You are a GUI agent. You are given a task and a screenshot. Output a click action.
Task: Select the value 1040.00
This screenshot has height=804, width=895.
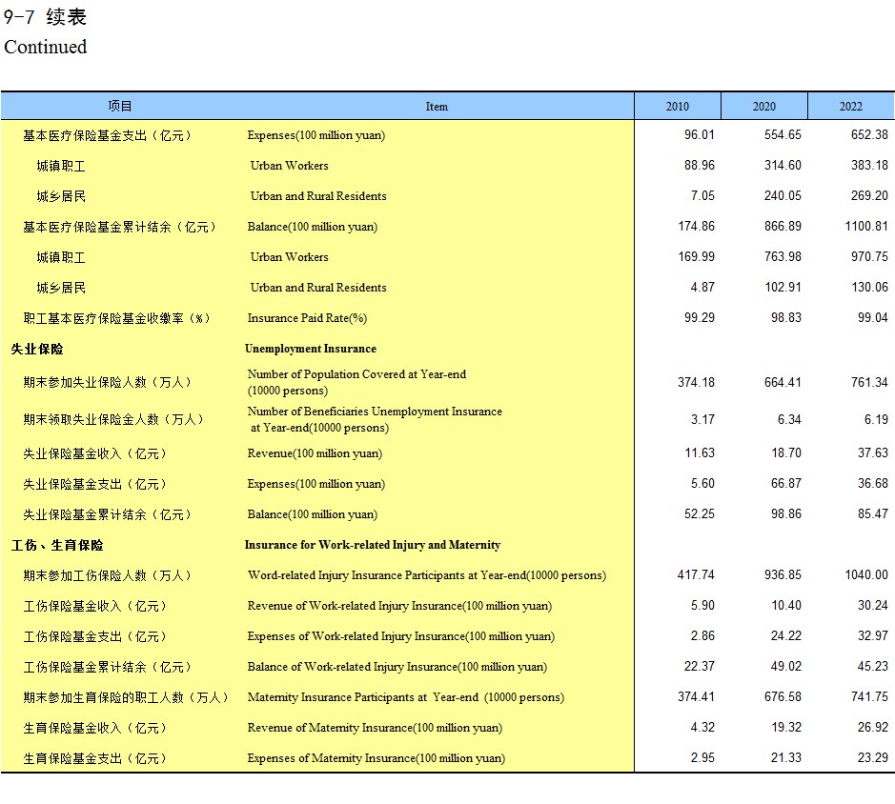tap(866, 574)
